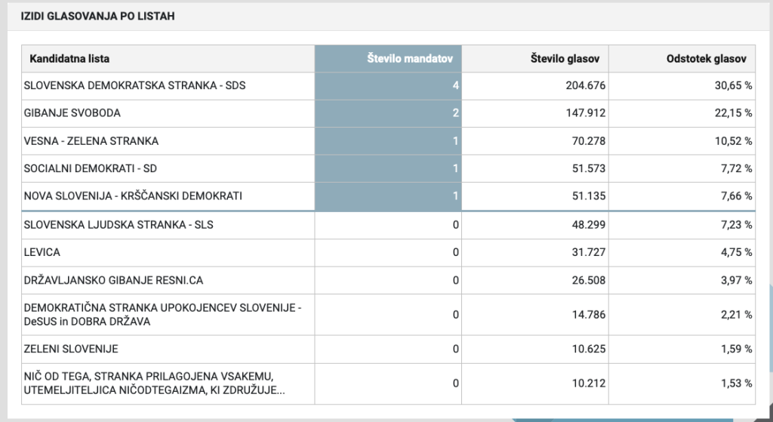Click the percentage 7,66 %

tap(737, 196)
